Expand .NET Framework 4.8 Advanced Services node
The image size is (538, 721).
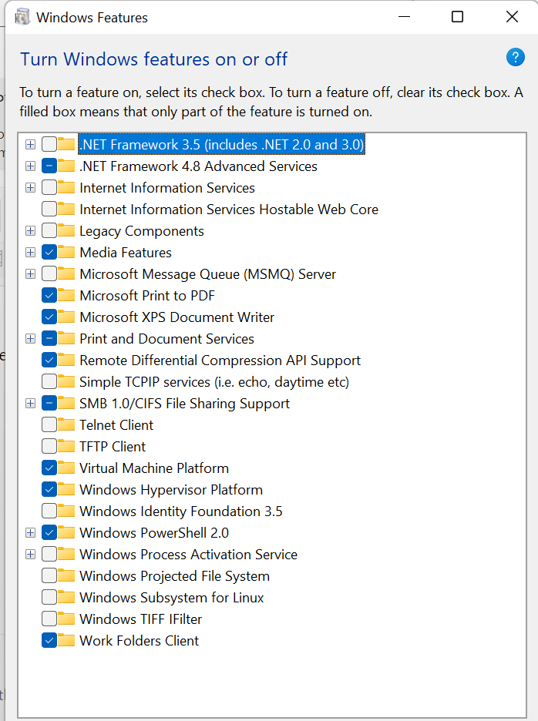tap(30, 166)
